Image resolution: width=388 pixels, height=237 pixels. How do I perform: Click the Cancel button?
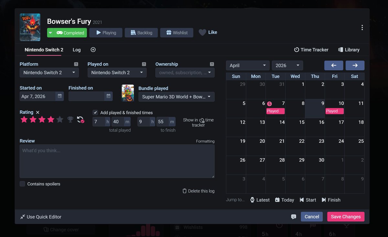(312, 217)
